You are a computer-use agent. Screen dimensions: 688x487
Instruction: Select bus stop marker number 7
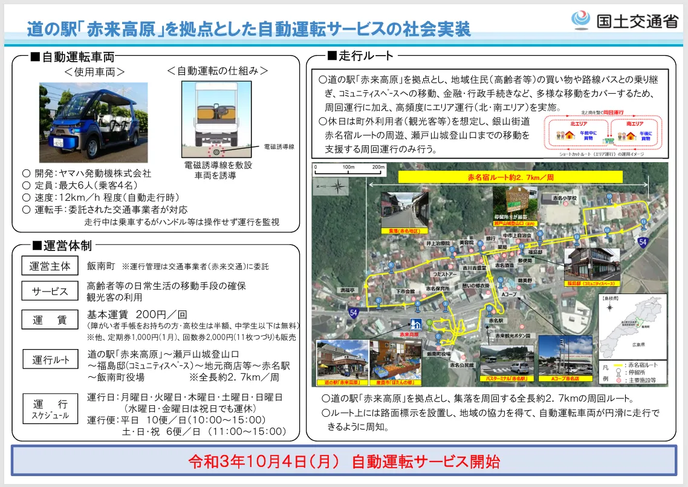click(452, 252)
